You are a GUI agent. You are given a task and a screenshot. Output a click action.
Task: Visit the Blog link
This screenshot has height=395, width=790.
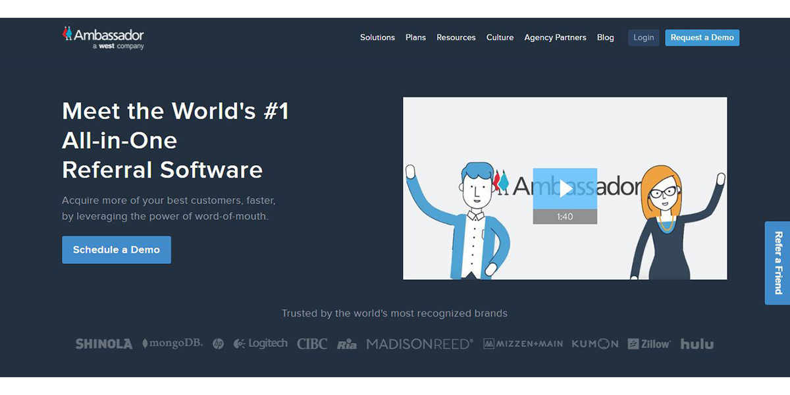pyautogui.click(x=606, y=38)
